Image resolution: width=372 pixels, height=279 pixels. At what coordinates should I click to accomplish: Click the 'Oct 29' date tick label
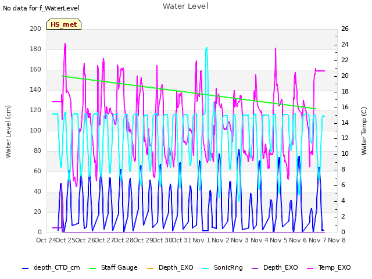143,240
